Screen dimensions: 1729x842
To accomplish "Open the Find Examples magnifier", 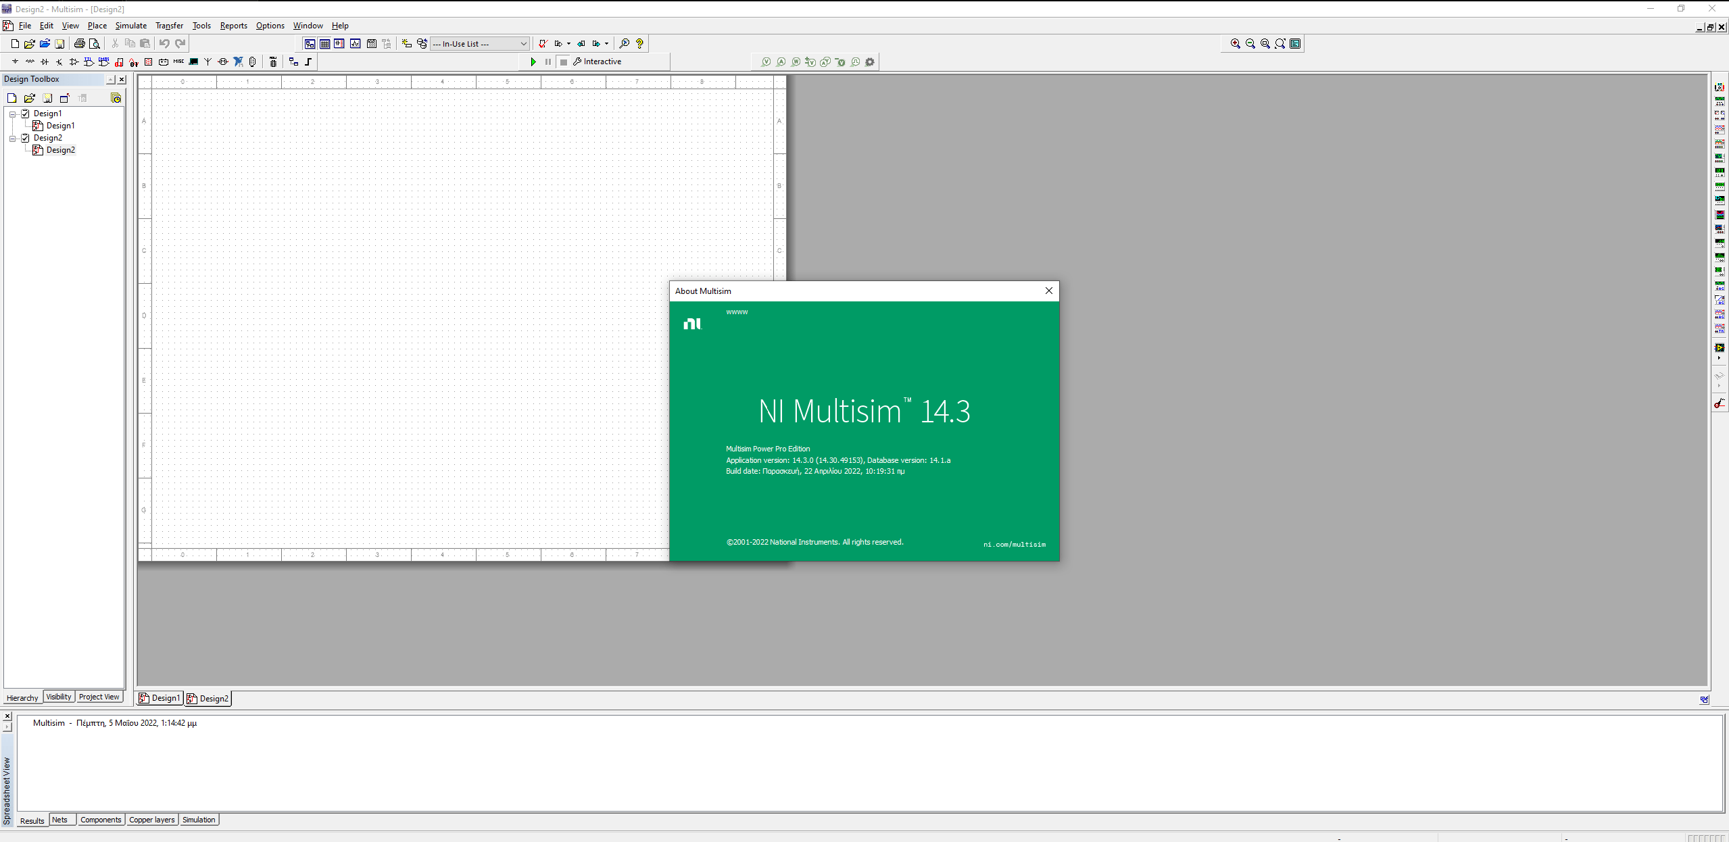I will (x=625, y=43).
